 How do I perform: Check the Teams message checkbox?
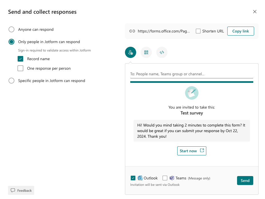(x=165, y=178)
